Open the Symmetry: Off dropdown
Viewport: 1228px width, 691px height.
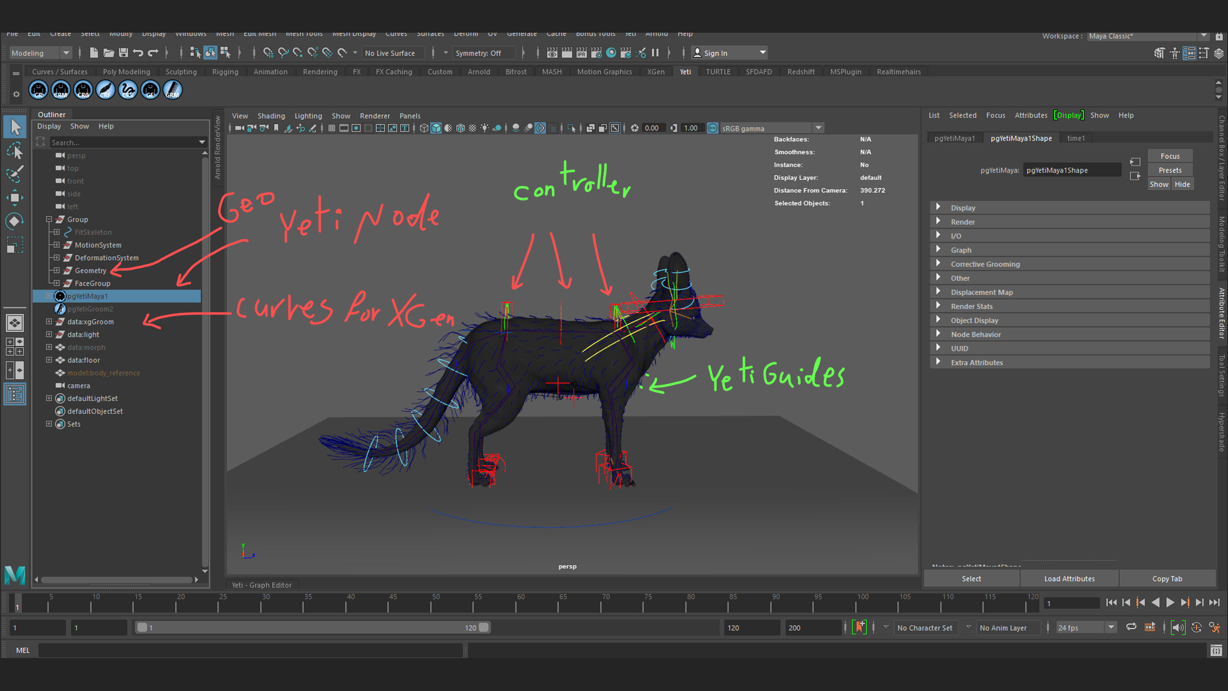coord(484,53)
